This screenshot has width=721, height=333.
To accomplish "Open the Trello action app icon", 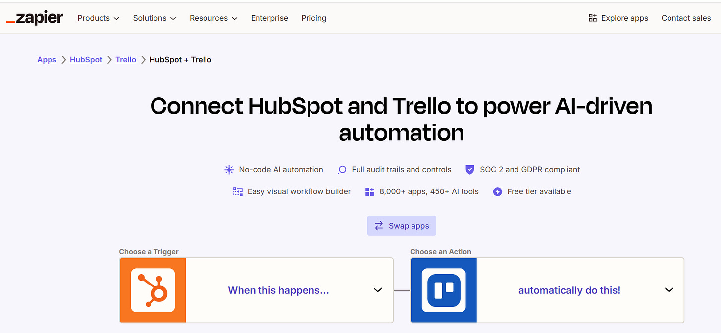I will coord(444,290).
